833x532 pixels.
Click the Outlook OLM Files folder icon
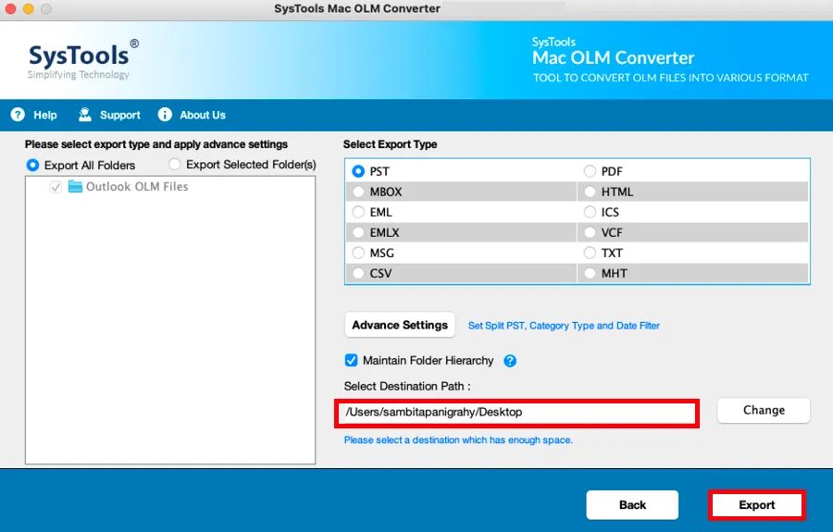pos(76,186)
